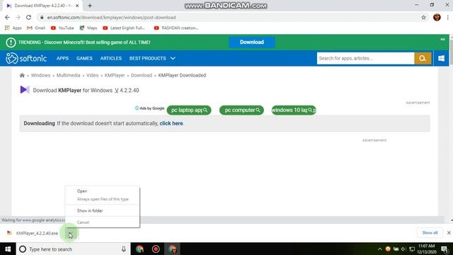Choose 'Always open files of this type'
The height and width of the screenshot is (255, 453).
click(x=102, y=199)
